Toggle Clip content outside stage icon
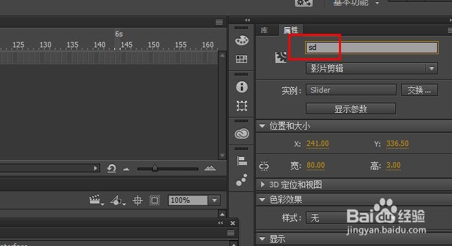The width and height of the screenshot is (452, 246). click(154, 200)
